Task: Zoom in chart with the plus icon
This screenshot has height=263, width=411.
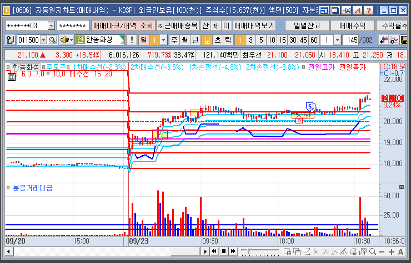Action: 392,252
